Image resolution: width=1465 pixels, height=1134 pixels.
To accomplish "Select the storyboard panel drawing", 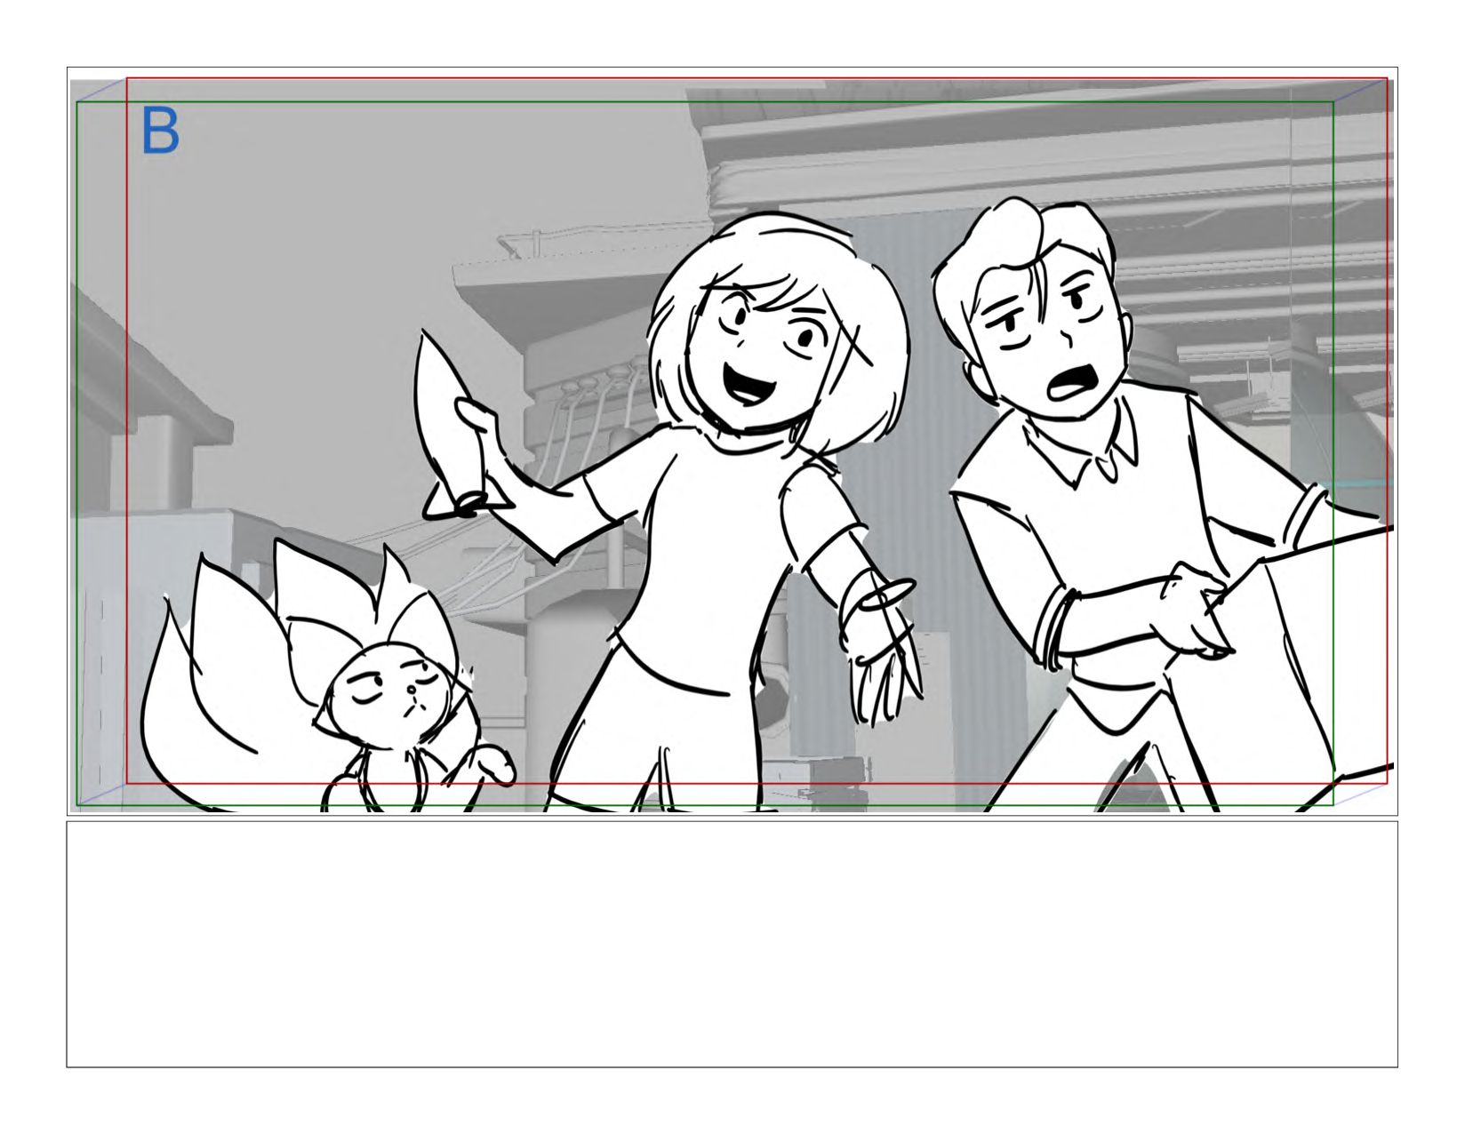I will pyautogui.click(x=732, y=442).
